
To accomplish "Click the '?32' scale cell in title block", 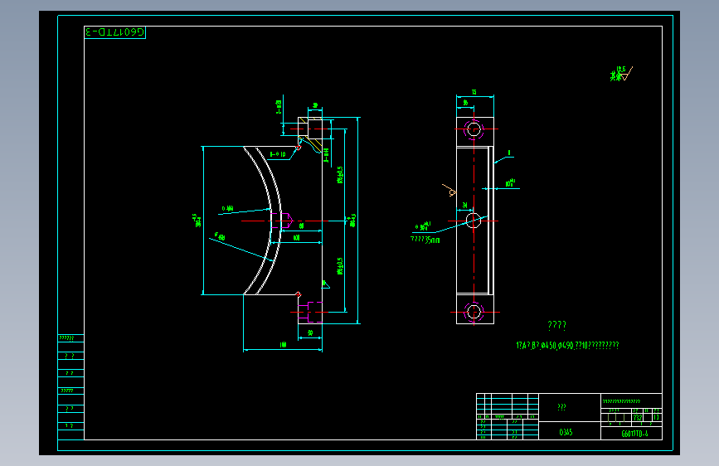I will click(638, 417).
